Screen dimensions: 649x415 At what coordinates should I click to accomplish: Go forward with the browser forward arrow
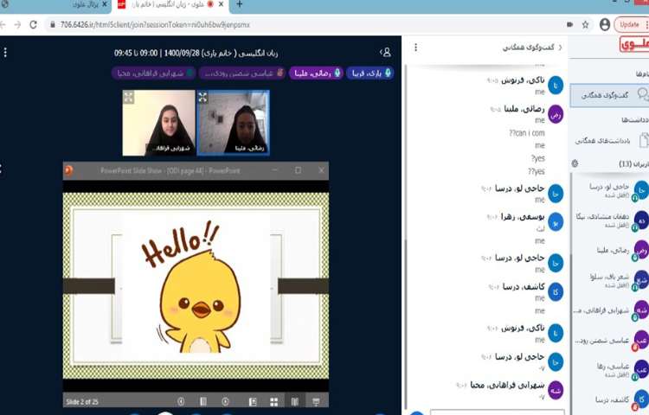(x=17, y=25)
